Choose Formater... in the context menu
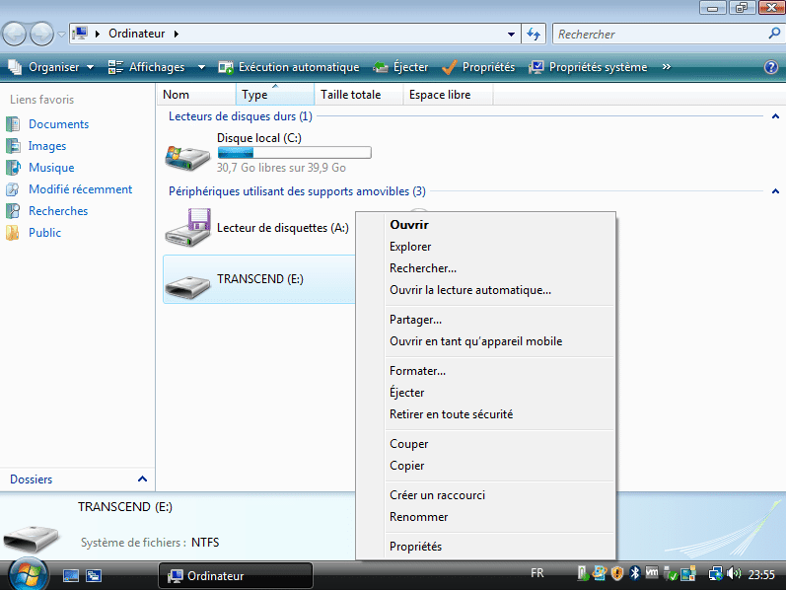786x590 pixels. (418, 371)
